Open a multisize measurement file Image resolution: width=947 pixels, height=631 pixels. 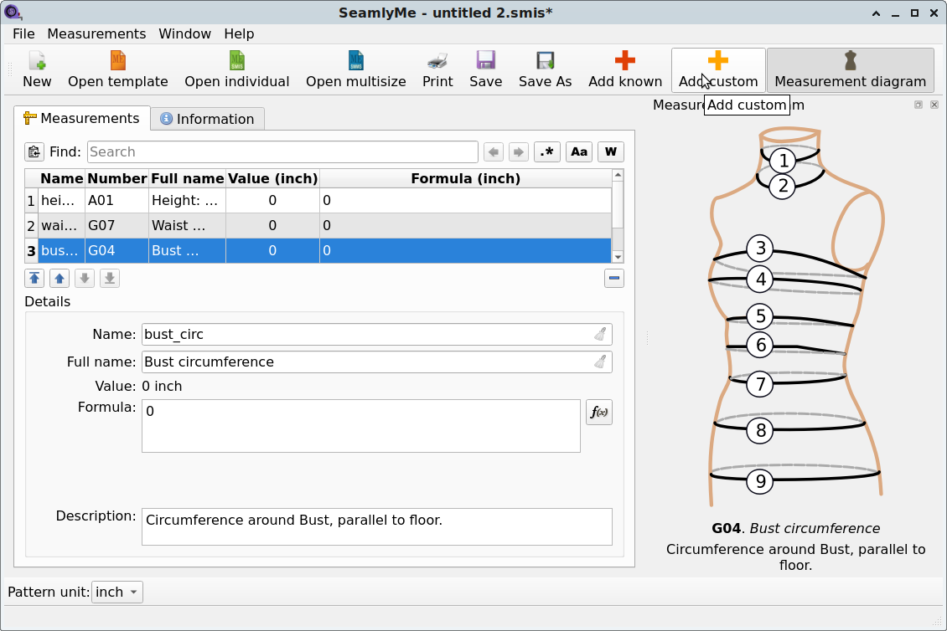pos(355,70)
